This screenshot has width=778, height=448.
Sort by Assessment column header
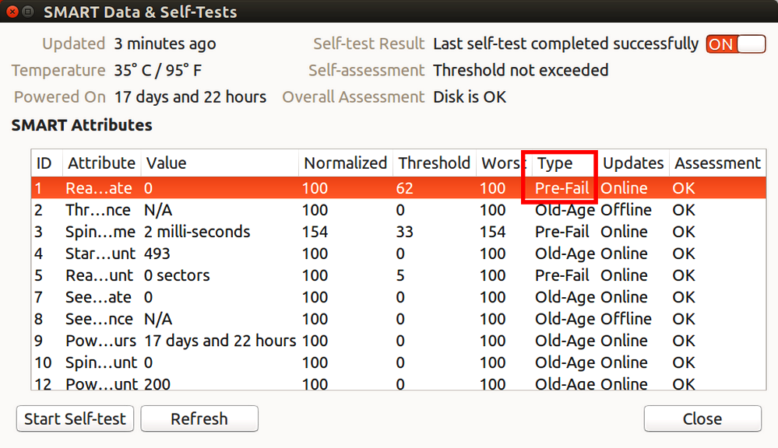(x=717, y=163)
